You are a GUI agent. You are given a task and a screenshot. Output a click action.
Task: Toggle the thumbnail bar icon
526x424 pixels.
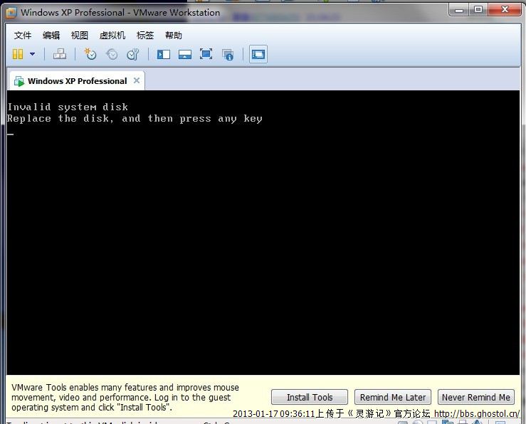point(185,54)
